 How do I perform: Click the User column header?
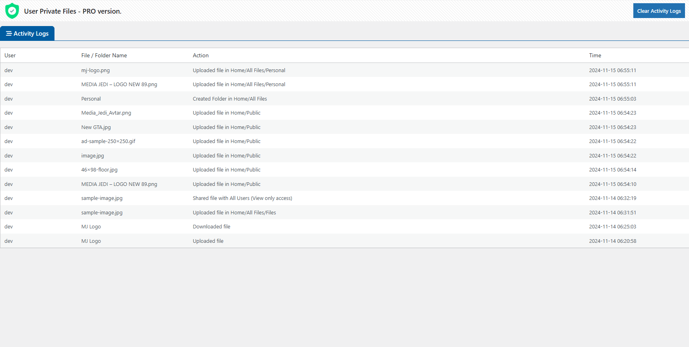click(x=10, y=56)
